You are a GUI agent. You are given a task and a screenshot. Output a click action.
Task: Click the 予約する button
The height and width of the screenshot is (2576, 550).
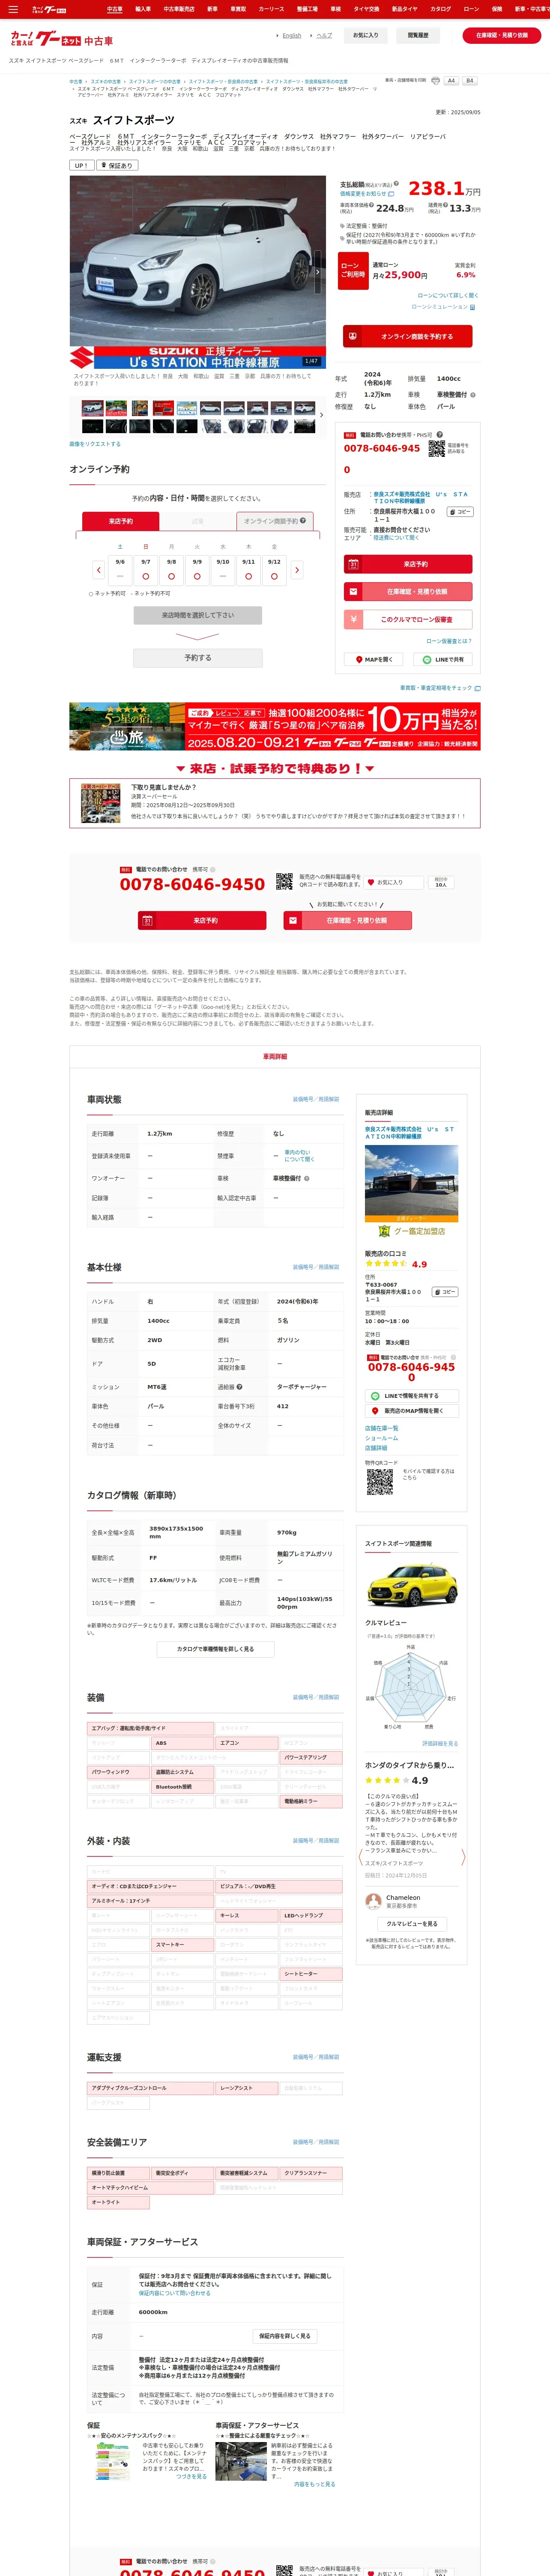pos(197,658)
